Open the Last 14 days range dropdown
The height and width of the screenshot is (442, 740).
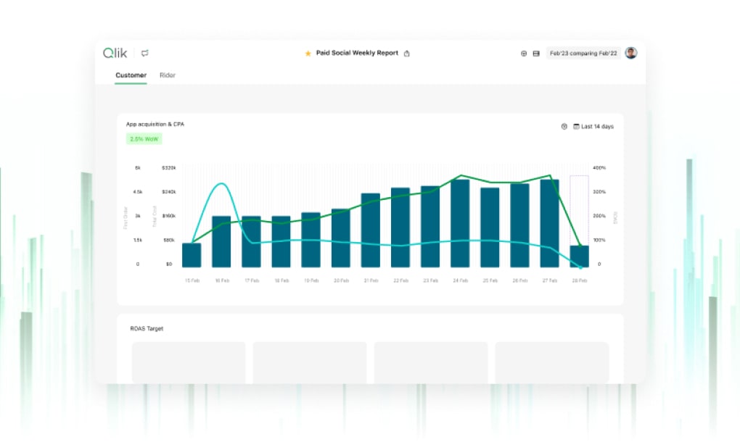pos(597,127)
